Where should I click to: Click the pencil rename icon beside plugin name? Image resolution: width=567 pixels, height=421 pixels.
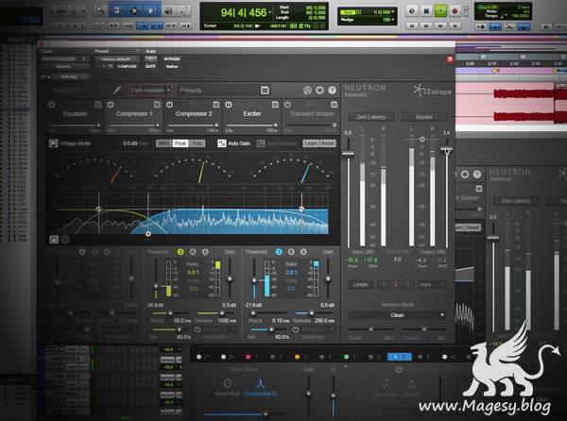click(x=117, y=90)
